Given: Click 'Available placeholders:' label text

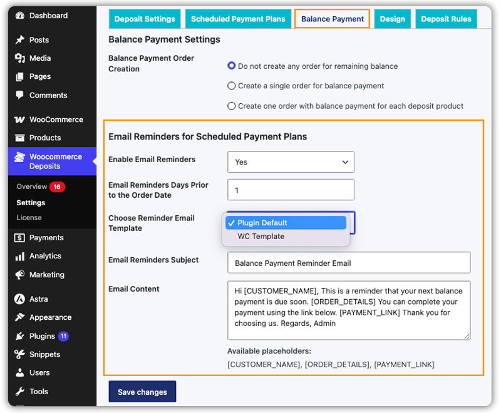Looking at the screenshot, I should [269, 351].
